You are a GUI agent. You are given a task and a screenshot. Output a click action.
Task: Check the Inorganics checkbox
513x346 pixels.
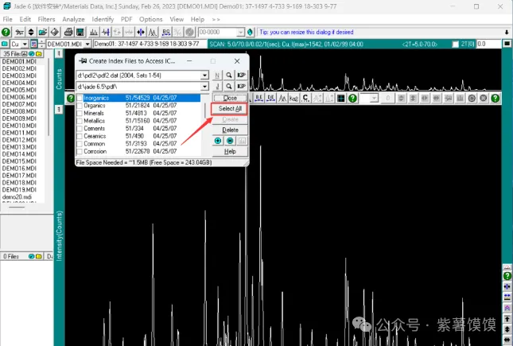click(x=80, y=99)
